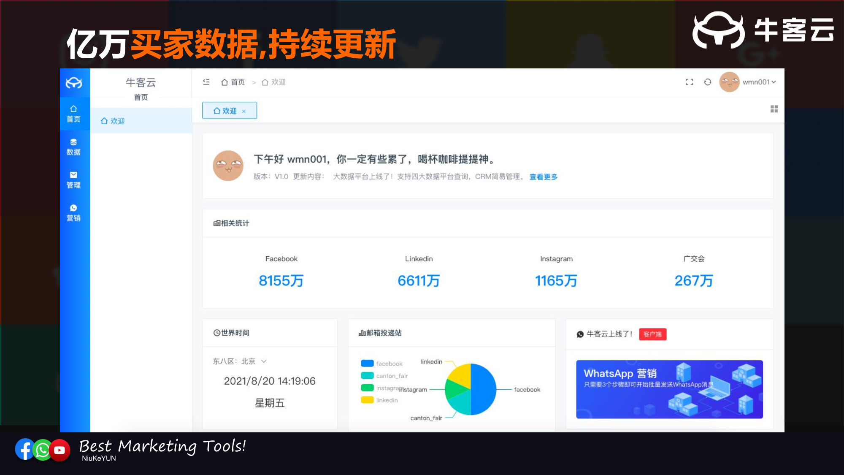Open the wmn001 user dropdown
Screen dimensions: 844x475
click(759, 82)
